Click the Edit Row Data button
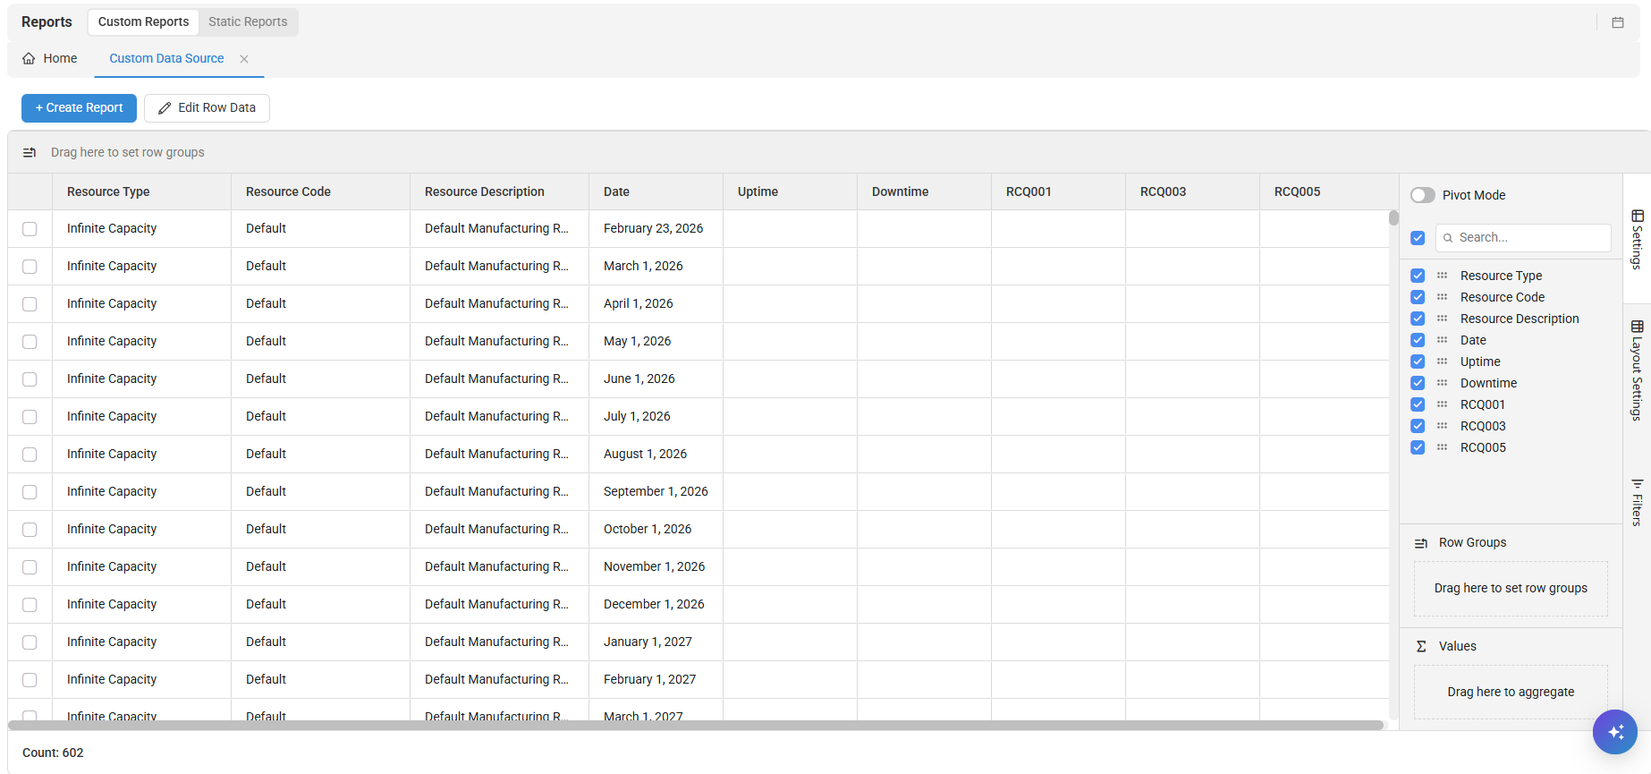This screenshot has height=774, width=1651. pyautogui.click(x=207, y=108)
